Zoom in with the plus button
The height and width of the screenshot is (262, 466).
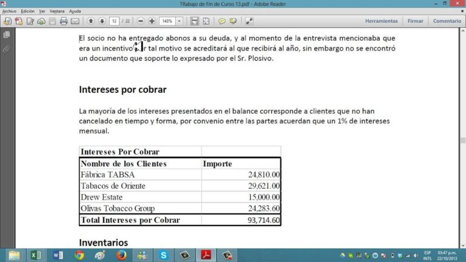coord(152,21)
